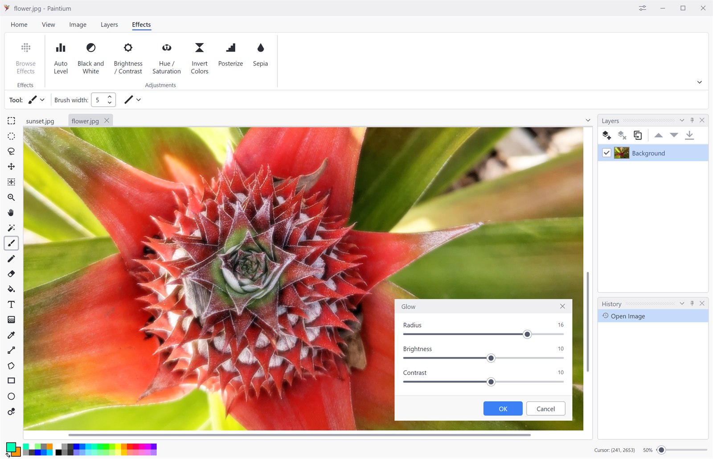Cancel the Glow dialog
The image size is (713, 459).
pyautogui.click(x=545, y=409)
